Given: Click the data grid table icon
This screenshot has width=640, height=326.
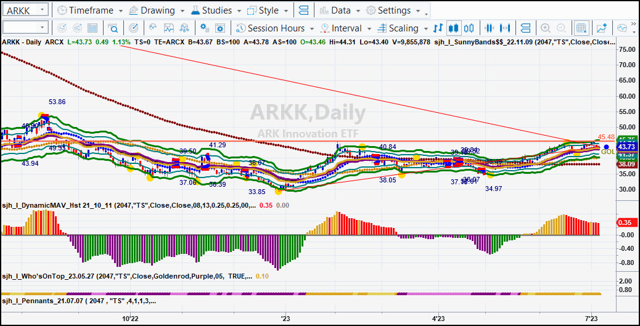Looking at the screenshot, I should (92, 28).
